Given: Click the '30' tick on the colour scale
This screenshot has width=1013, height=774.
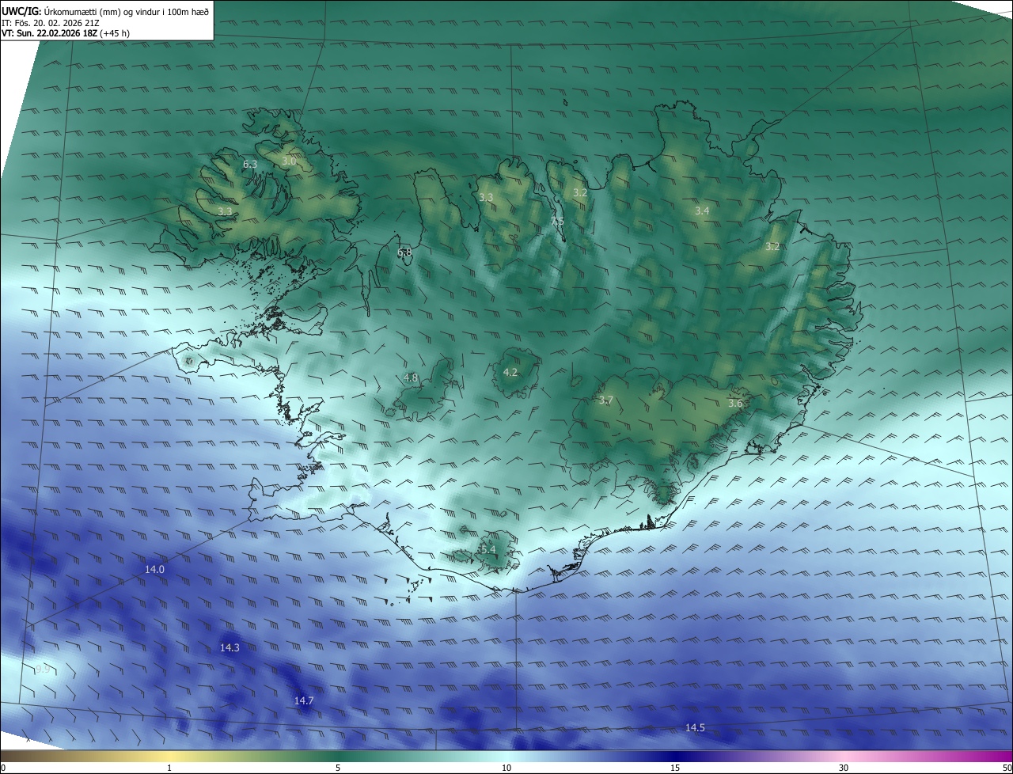Looking at the screenshot, I should pyautogui.click(x=844, y=768).
